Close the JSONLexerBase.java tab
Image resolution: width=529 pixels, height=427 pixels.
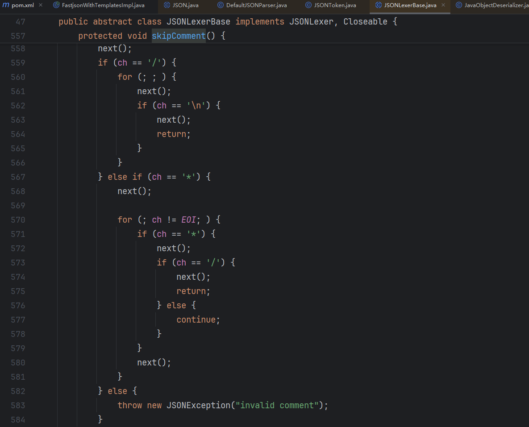coord(443,5)
